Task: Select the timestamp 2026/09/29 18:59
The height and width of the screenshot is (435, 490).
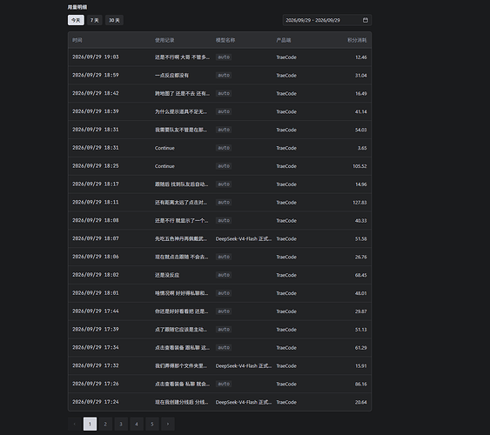Action: (x=96, y=75)
